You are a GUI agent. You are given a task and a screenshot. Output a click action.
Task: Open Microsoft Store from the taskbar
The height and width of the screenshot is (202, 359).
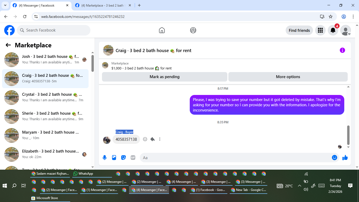[x=50, y=198]
